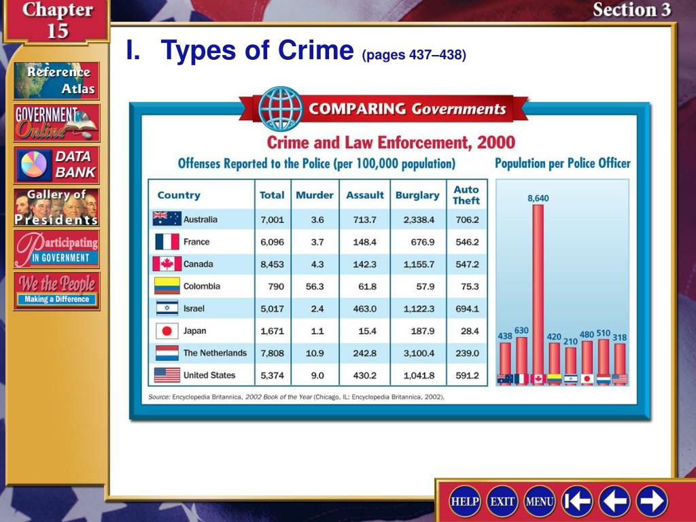Open Gallery of Presidents sidebar button
Image resolution: width=696 pixels, height=522 pixels.
tap(56, 207)
